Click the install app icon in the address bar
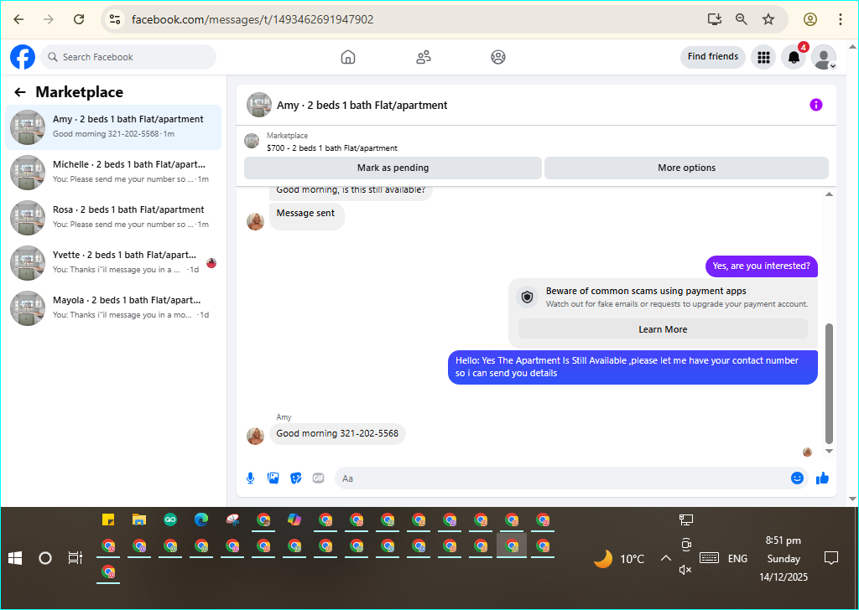The width and height of the screenshot is (859, 610). pos(715,19)
